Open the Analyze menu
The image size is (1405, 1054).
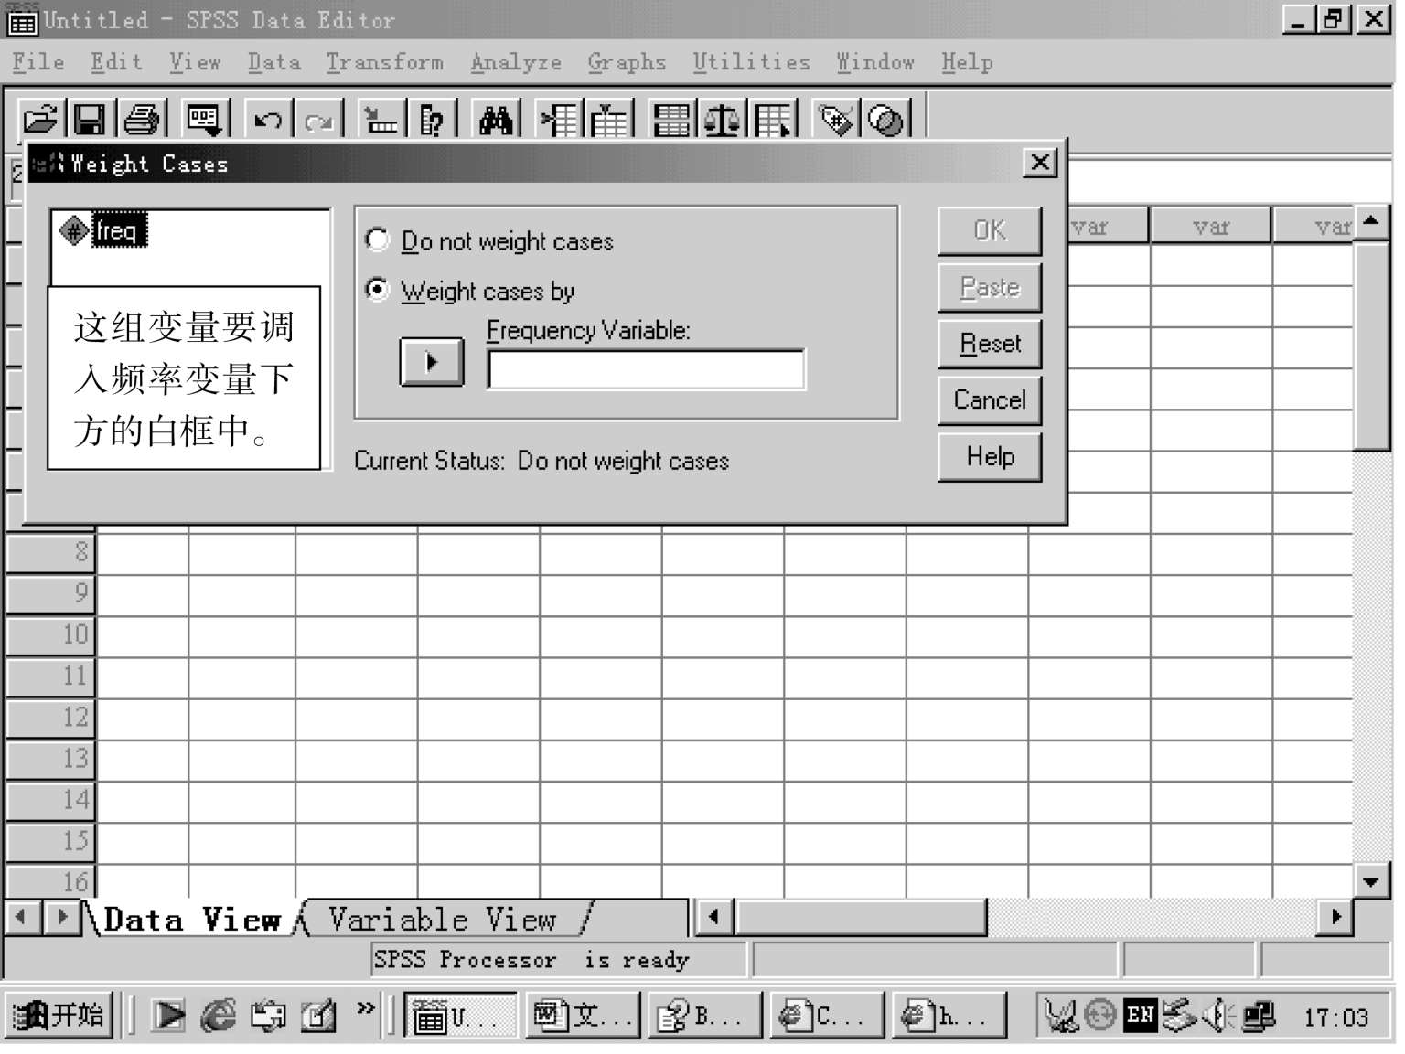coord(515,62)
